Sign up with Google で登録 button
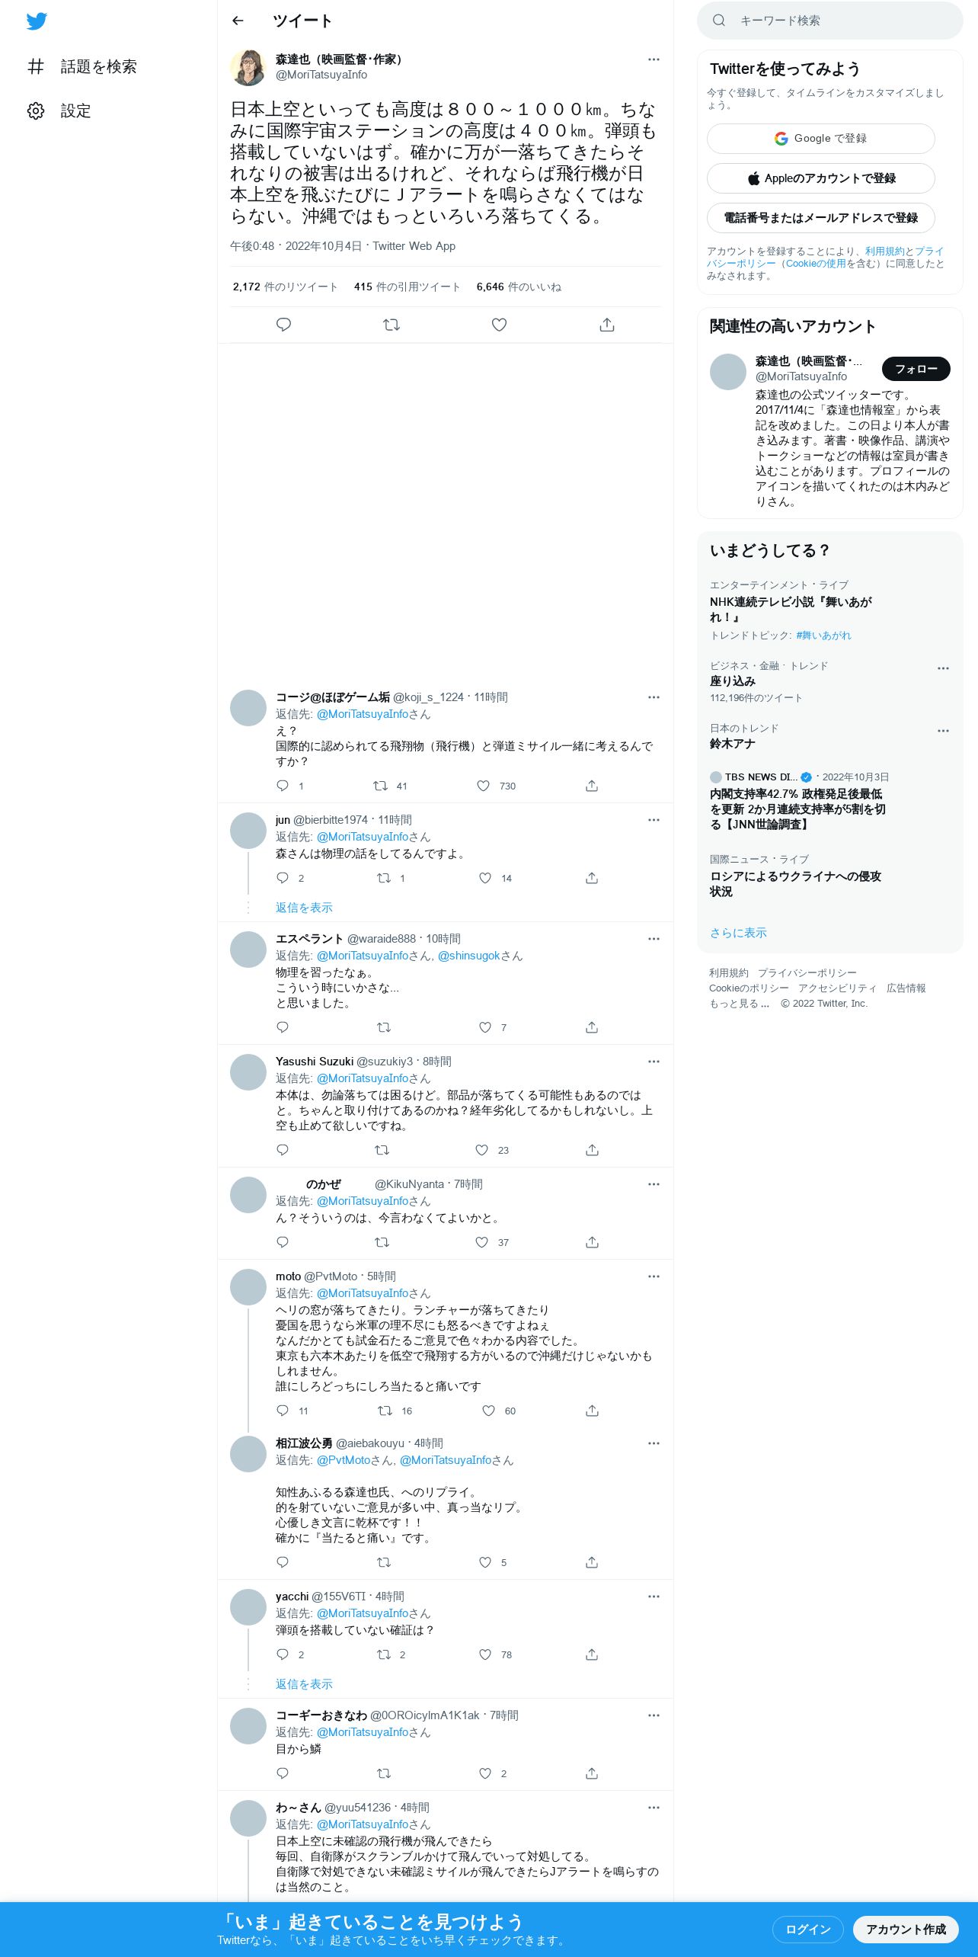 pyautogui.click(x=820, y=139)
